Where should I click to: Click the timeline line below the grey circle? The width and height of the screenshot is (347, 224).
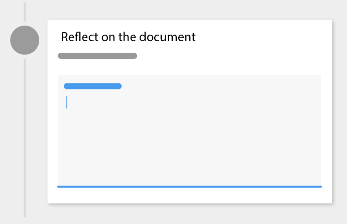click(25, 136)
